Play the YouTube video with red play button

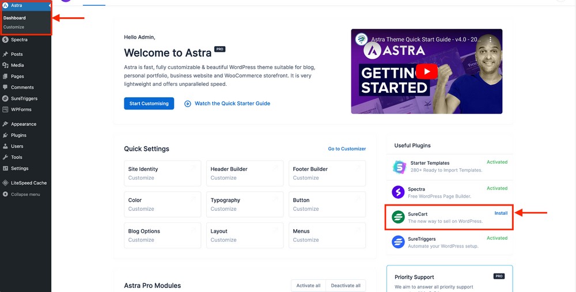click(x=426, y=71)
